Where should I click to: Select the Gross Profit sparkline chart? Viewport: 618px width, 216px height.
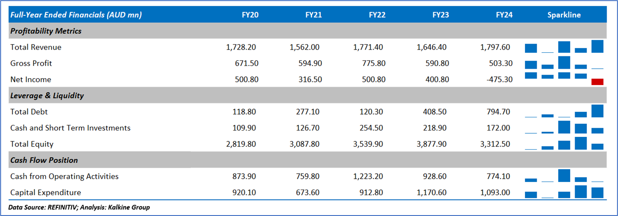(x=564, y=63)
